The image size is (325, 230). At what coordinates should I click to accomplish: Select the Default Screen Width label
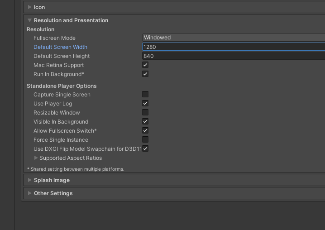click(x=60, y=47)
